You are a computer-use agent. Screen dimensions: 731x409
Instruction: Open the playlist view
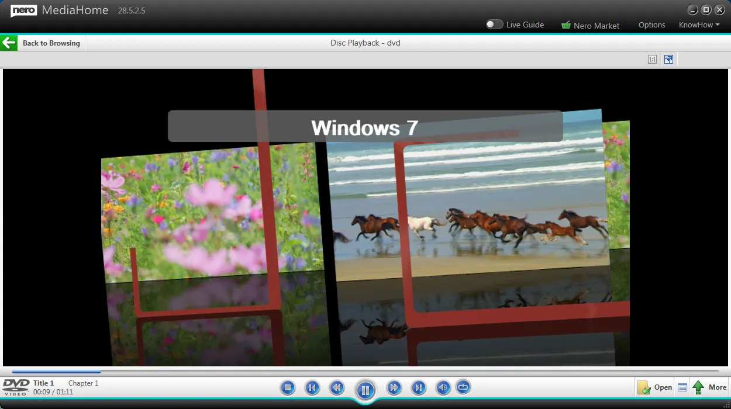click(682, 387)
